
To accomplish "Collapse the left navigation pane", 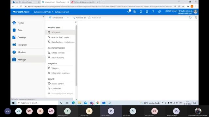I will (x=43, y=17).
